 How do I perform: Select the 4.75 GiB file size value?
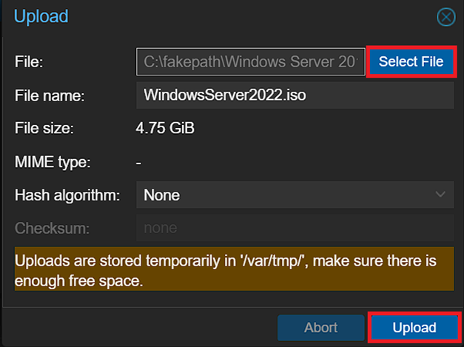coord(165,129)
